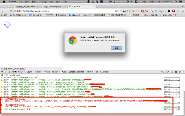
Task: Toggle the DevTools drawer icon
Action: (x=172, y=72)
